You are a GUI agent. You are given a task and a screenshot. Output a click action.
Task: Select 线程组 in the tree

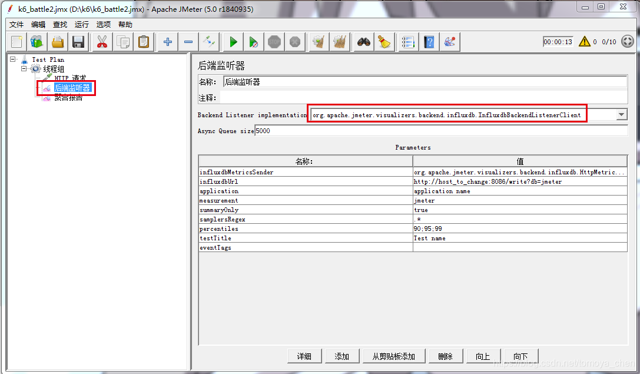pos(54,69)
